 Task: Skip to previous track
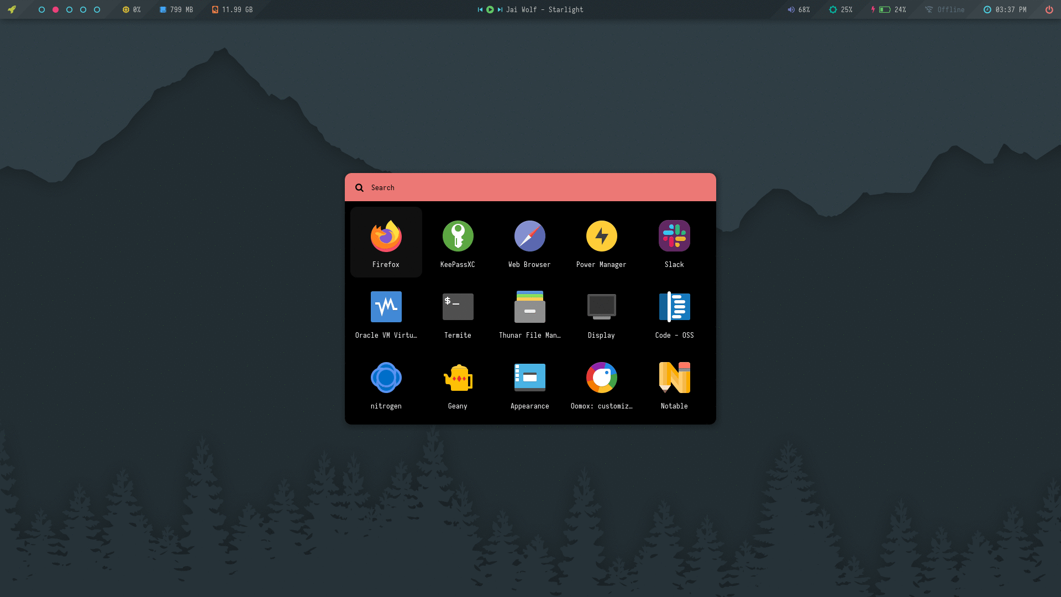pyautogui.click(x=480, y=9)
